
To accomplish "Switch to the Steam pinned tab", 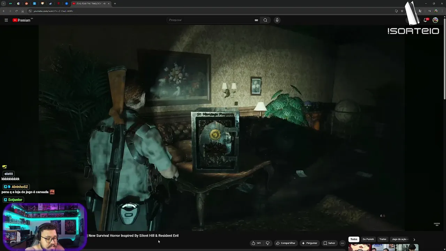I will [51, 3].
